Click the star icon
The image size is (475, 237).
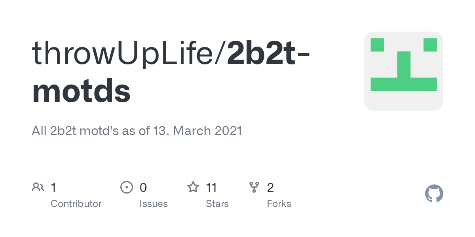coord(193,187)
